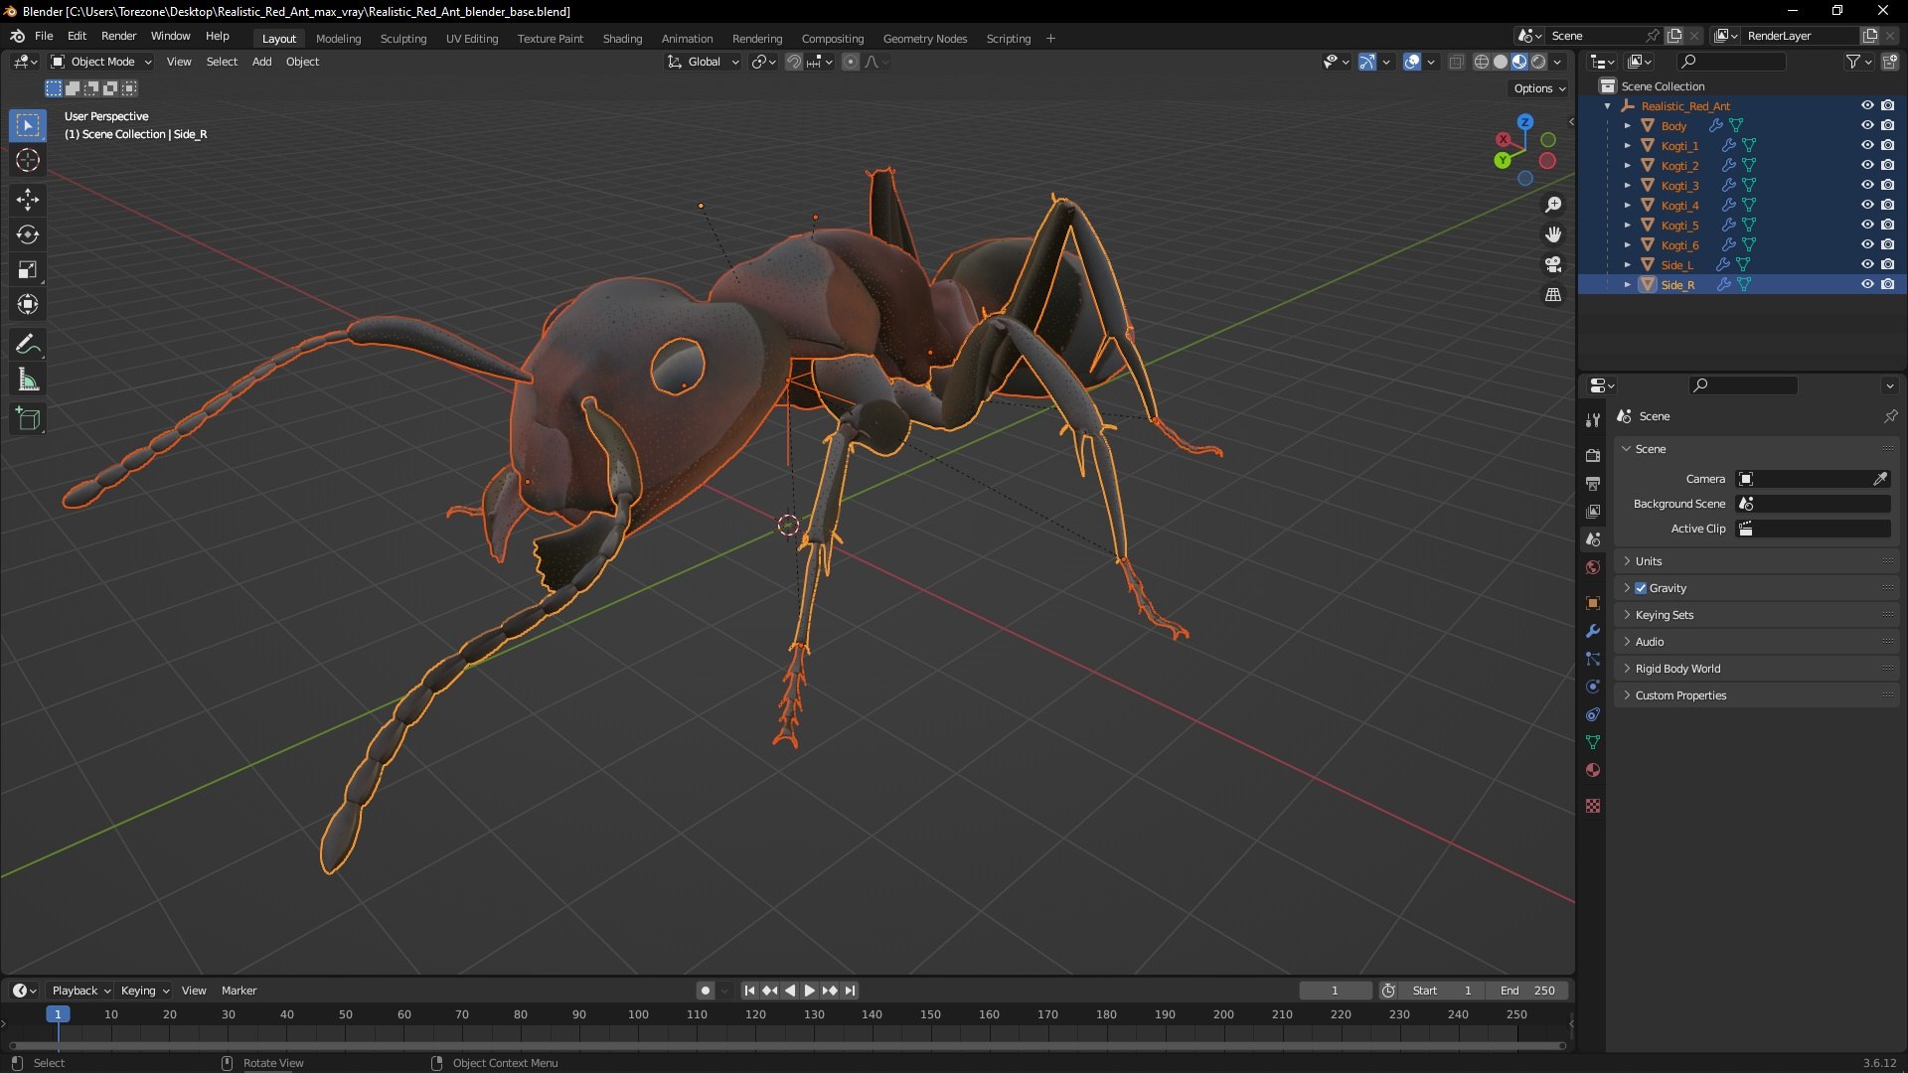This screenshot has width=1908, height=1073.
Task: Open the File menu
Action: (44, 36)
